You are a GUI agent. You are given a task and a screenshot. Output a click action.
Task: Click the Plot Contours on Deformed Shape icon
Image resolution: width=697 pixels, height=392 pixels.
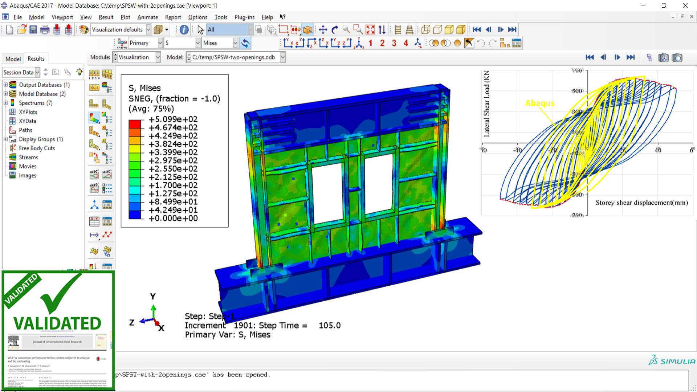[94, 118]
